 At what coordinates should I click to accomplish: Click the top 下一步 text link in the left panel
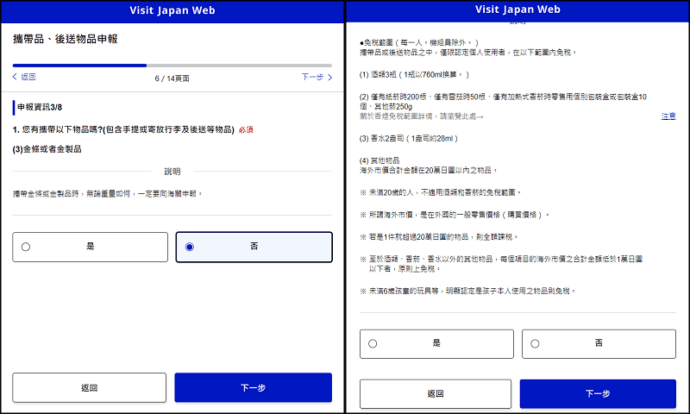312,77
